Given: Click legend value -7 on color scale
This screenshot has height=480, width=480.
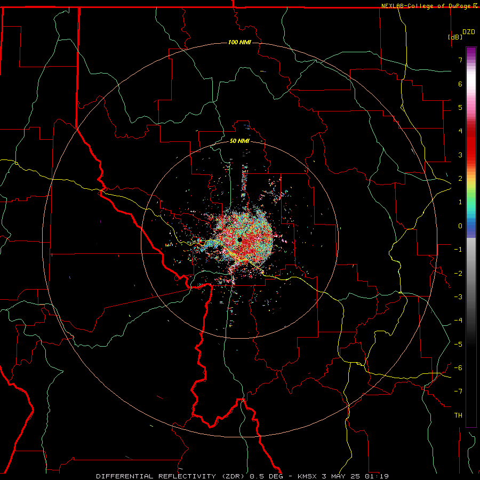Looking at the screenshot, I should point(458,391).
